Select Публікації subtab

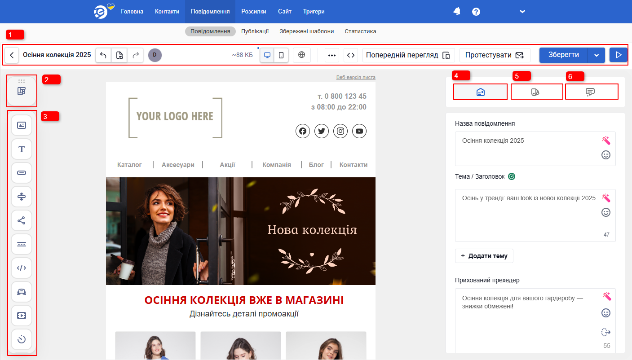255,31
